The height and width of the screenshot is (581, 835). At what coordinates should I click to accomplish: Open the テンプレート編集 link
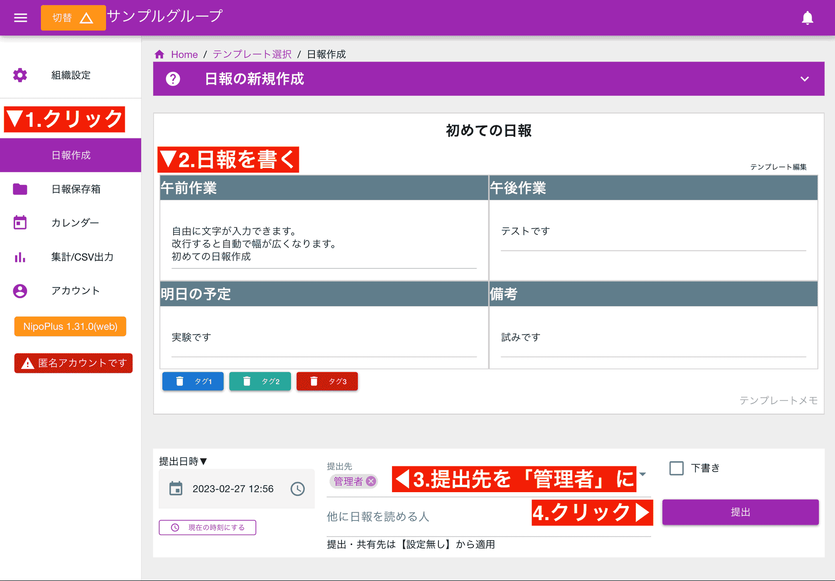(x=779, y=166)
